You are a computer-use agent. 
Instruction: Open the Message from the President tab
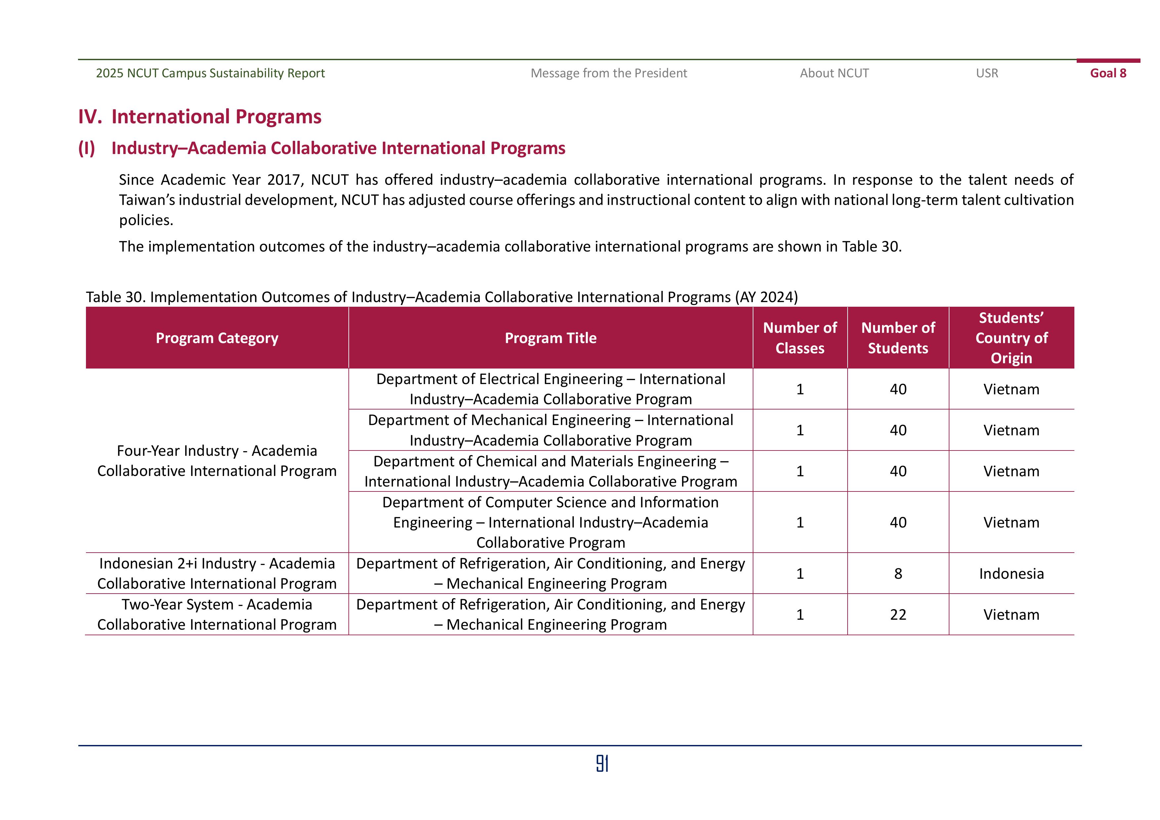coord(608,73)
